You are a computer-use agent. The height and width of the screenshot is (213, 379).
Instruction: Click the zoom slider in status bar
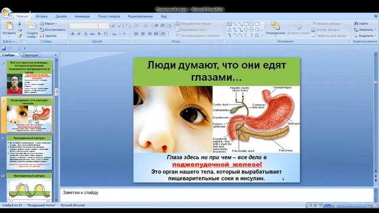pyautogui.click(x=352, y=205)
